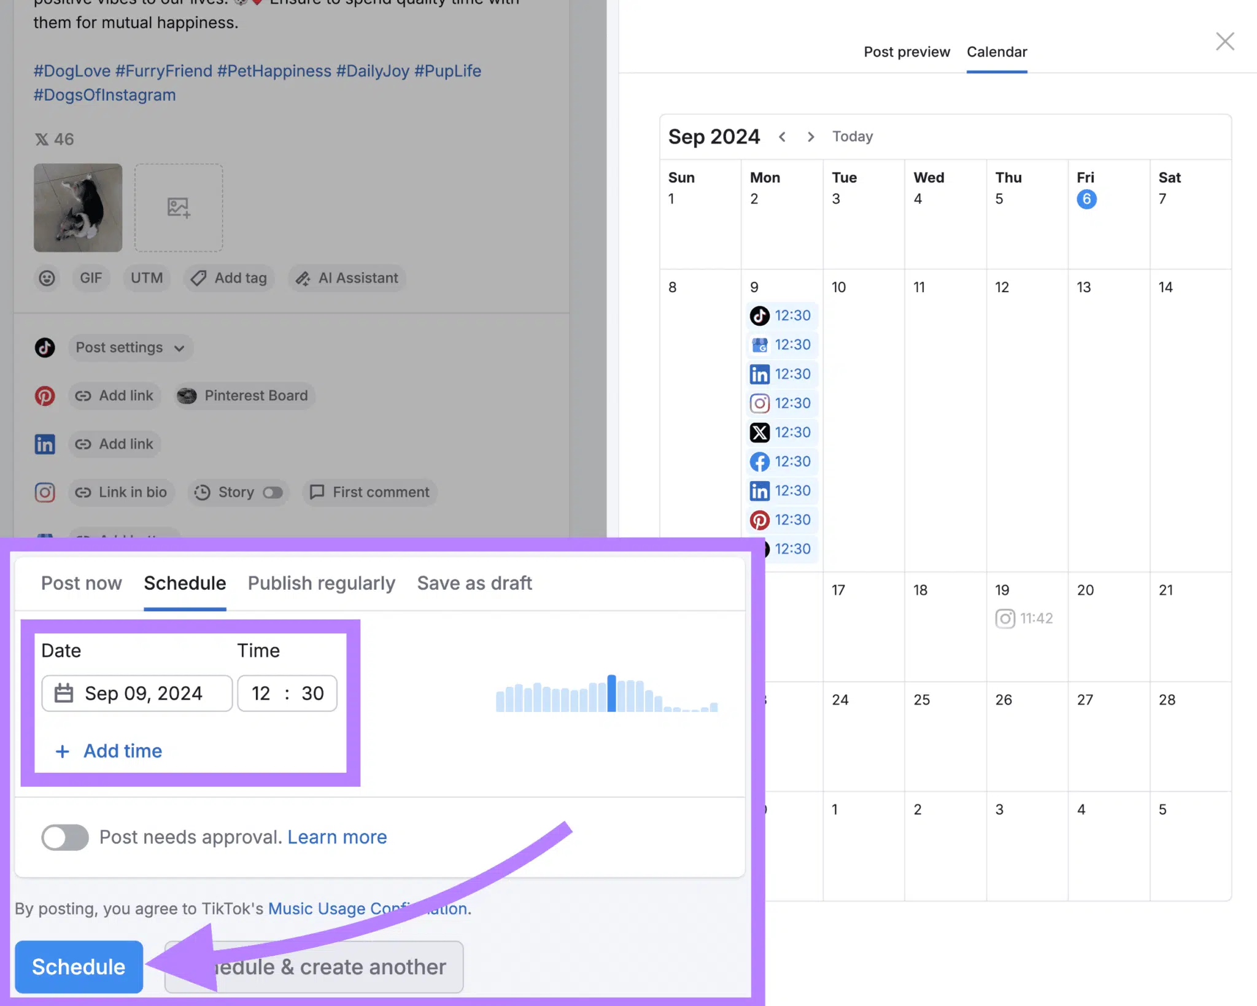Select the Publish regularly tab
This screenshot has height=1006, width=1257.
coord(322,583)
